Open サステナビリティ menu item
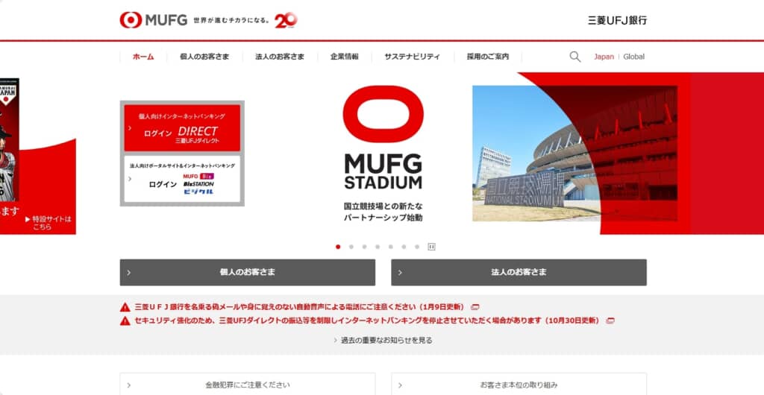Screen dimensions: 764x395 412,57
